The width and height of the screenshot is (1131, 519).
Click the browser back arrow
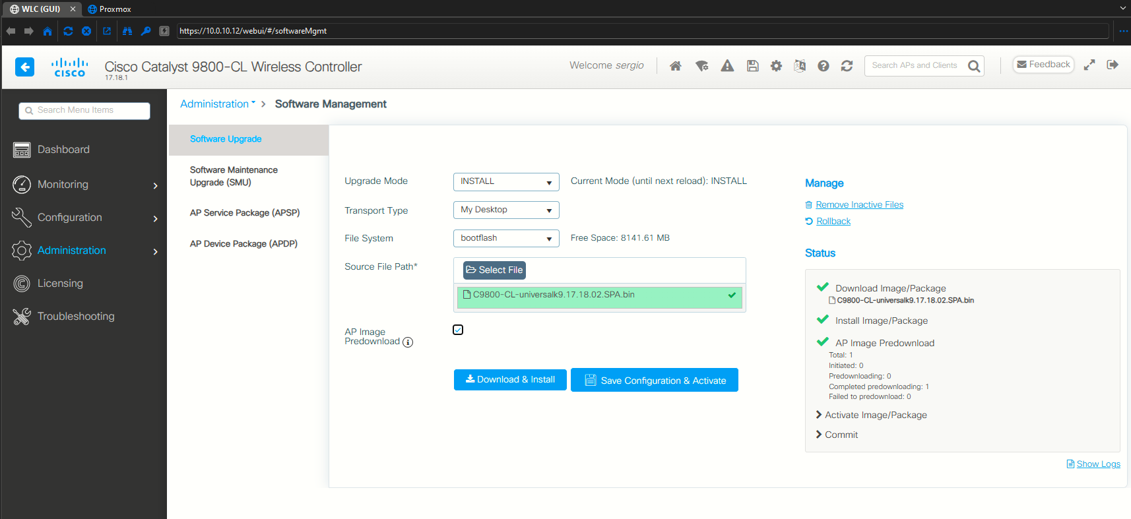tap(11, 31)
